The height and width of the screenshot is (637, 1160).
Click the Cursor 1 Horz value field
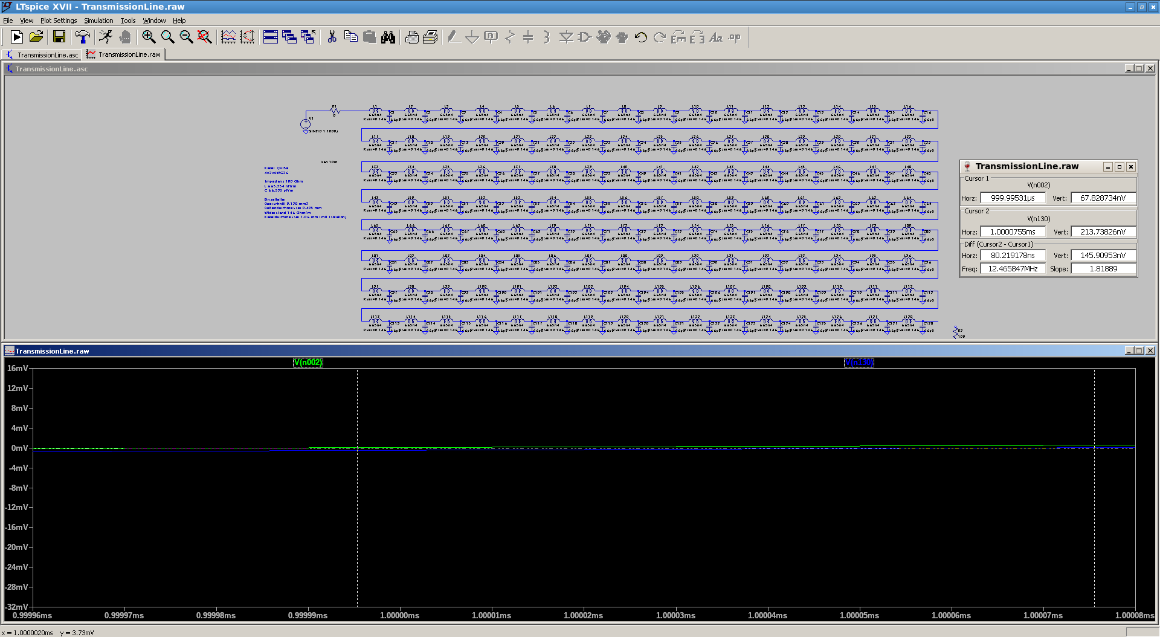point(1013,198)
